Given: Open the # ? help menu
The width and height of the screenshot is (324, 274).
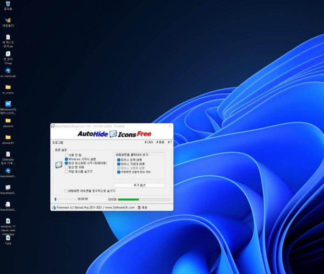Looking at the screenshot, I should coord(170,142).
